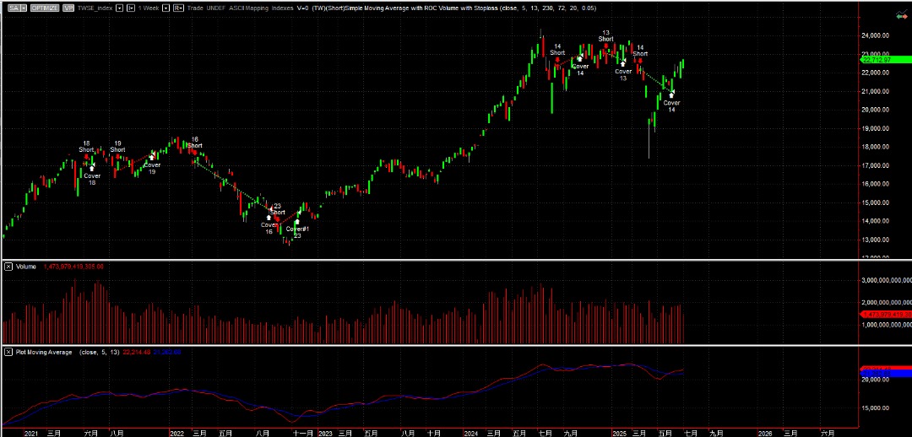The height and width of the screenshot is (437, 912).
Task: Open the timeframe dropdown after 1 Week
Action: tap(166, 8)
